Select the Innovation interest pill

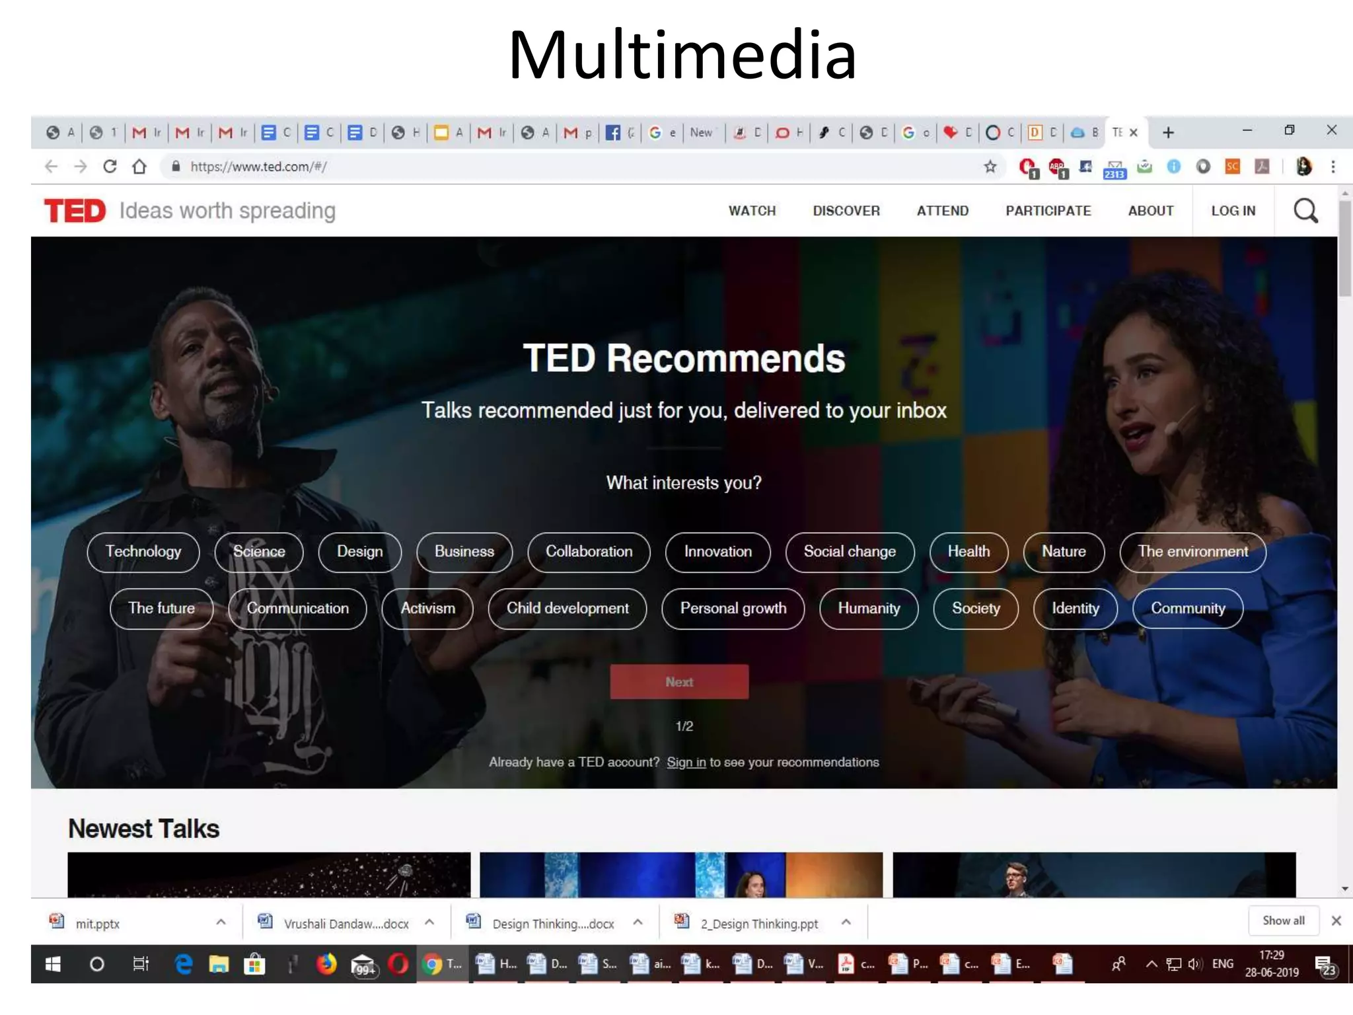[x=718, y=552]
